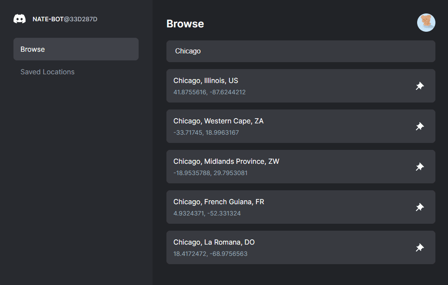Pin the Chicago, French Guiana, FR location
This screenshot has height=285, width=448.
pos(419,207)
